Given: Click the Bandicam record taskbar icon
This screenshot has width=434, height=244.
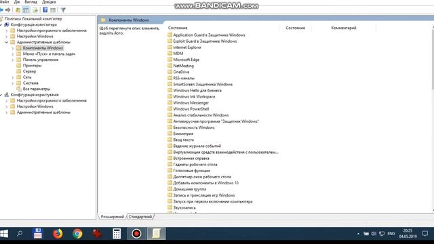Looking at the screenshot, I should tap(136, 234).
